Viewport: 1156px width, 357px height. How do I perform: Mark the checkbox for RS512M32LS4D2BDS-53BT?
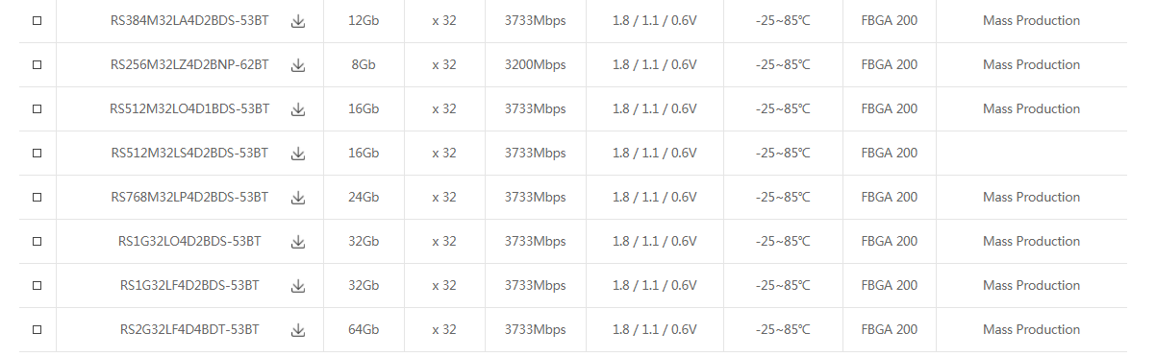coord(38,154)
